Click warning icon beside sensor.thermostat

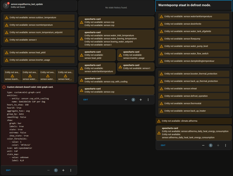point(162,104)
